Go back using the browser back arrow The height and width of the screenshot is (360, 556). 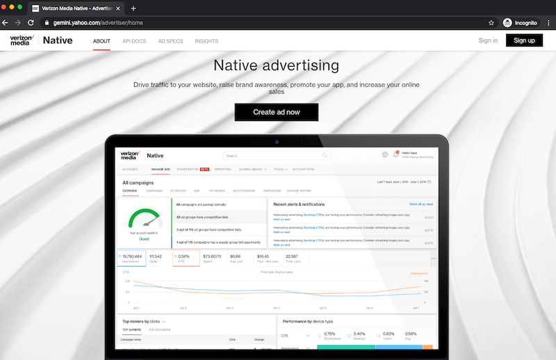(5, 23)
